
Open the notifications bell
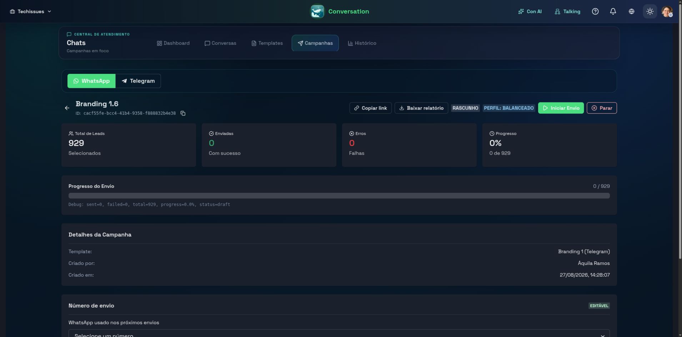click(613, 11)
